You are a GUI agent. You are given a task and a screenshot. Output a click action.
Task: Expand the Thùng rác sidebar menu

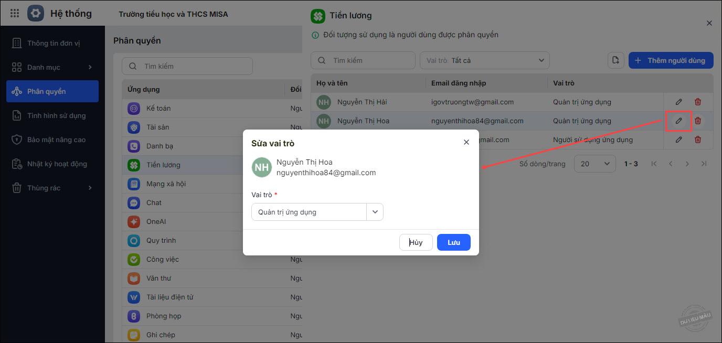[52, 188]
